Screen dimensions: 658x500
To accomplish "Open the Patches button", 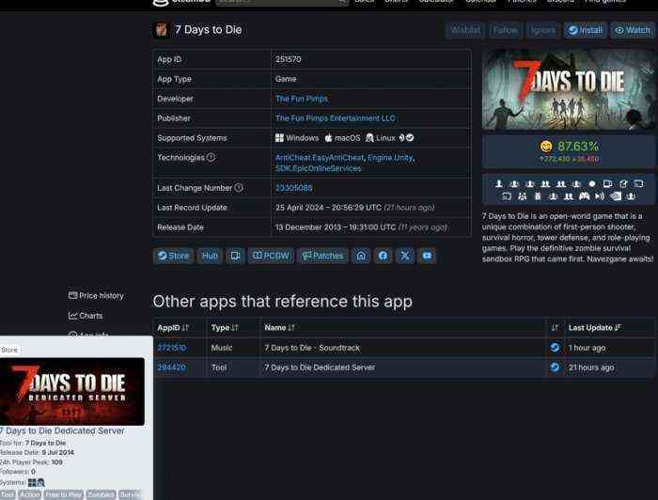I will point(322,256).
